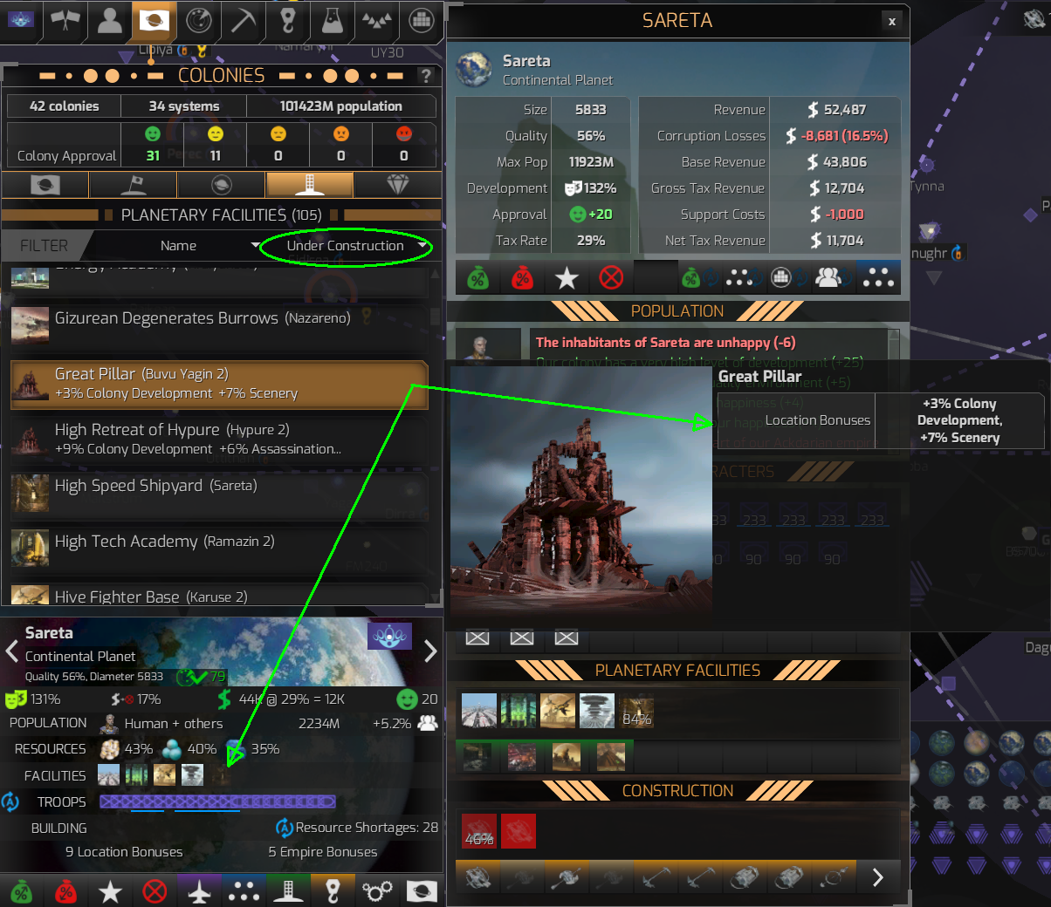Switch to the planted-flag colonization targets tab

134,185
